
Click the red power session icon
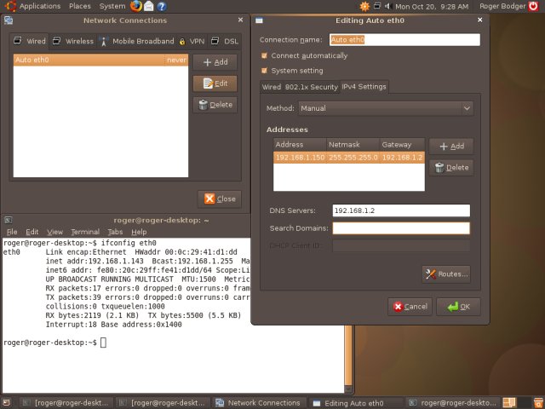click(x=534, y=6)
